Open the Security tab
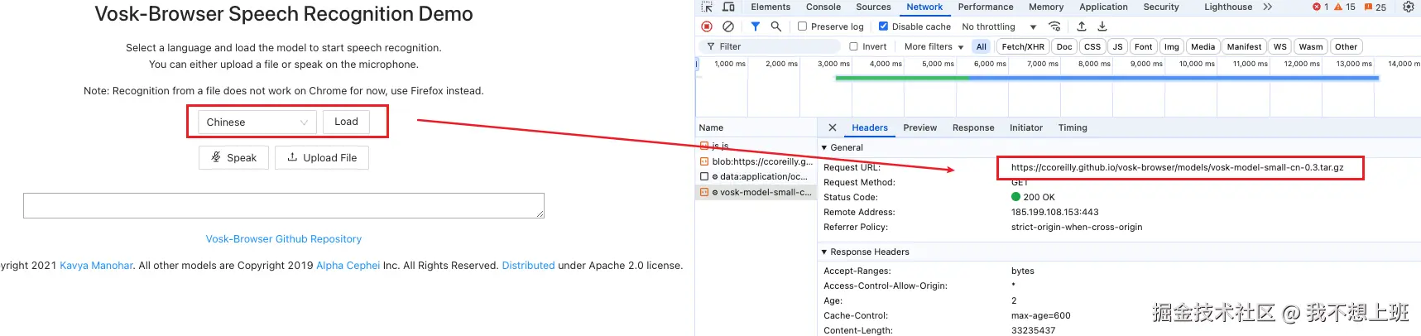 1161,7
